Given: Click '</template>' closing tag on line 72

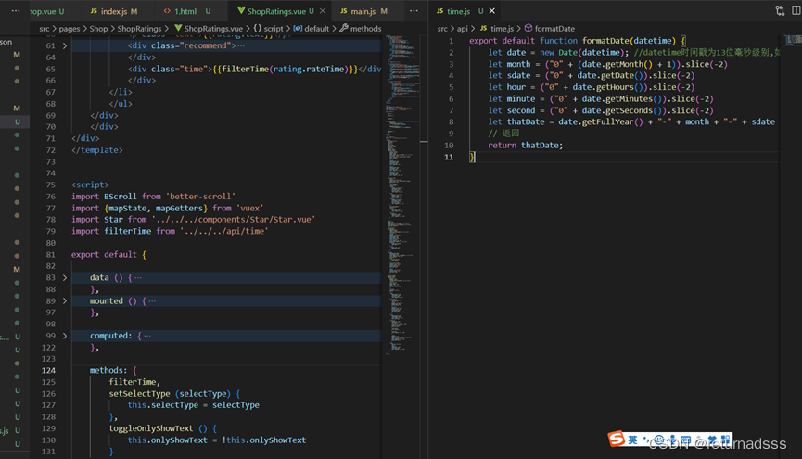Looking at the screenshot, I should coord(97,150).
